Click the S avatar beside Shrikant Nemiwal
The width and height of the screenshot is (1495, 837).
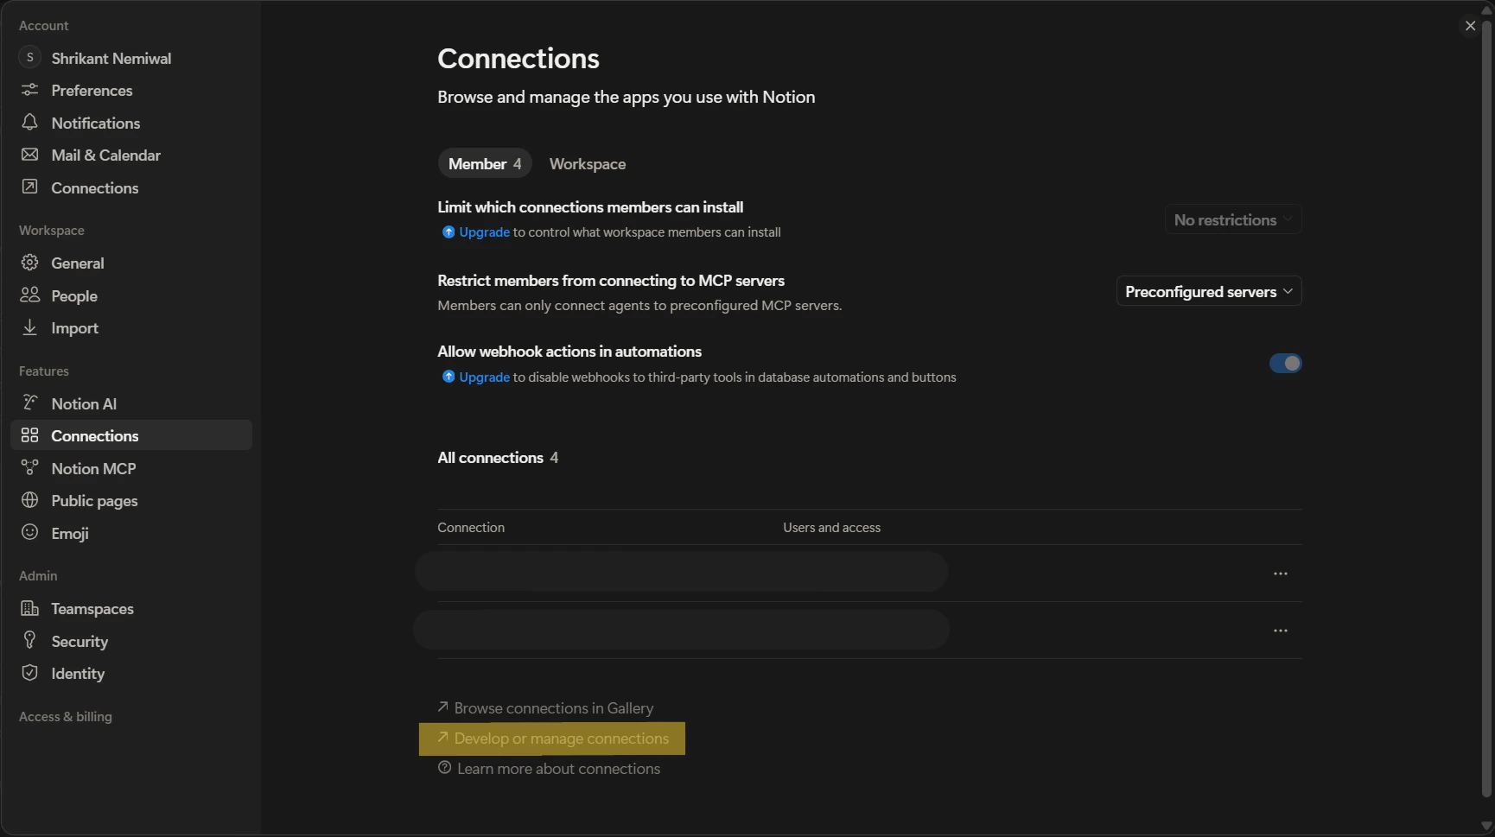point(29,57)
